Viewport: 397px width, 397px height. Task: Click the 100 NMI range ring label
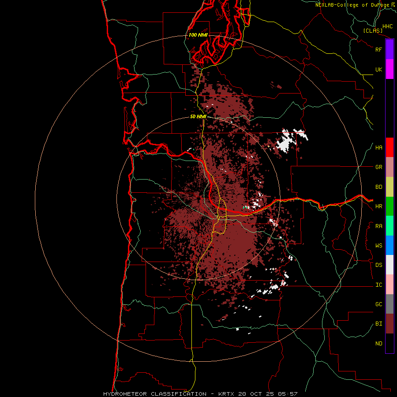pos(198,35)
